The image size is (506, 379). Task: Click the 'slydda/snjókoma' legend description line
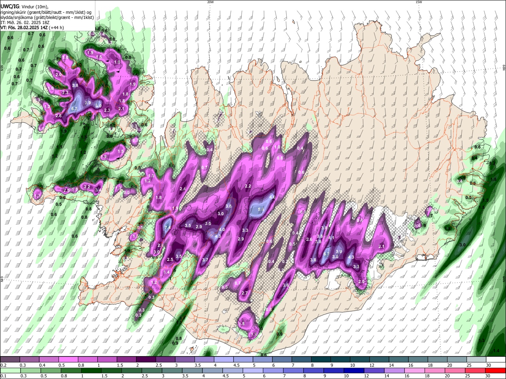(47, 17)
